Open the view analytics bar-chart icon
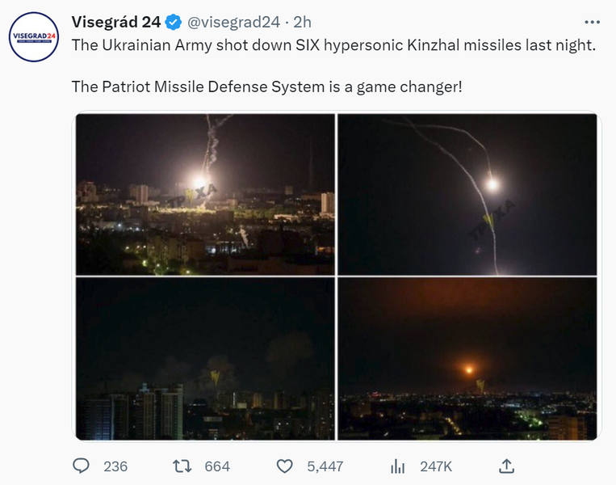The height and width of the screenshot is (485, 616). [397, 466]
